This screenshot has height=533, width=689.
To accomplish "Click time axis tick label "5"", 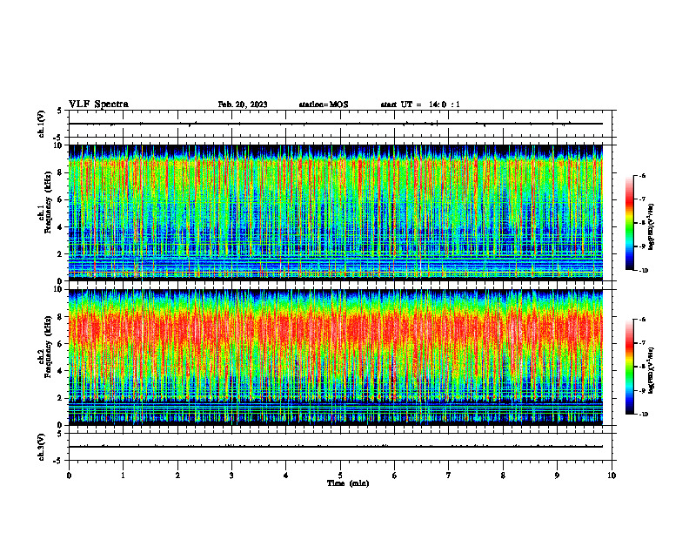I will 340,476.
